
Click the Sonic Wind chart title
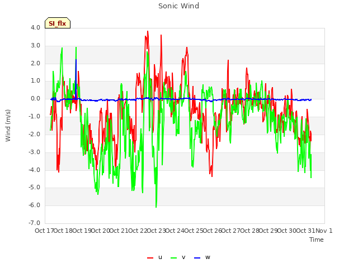179,6
